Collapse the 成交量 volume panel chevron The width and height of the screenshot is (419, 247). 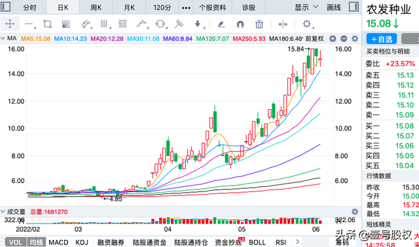[3, 212]
